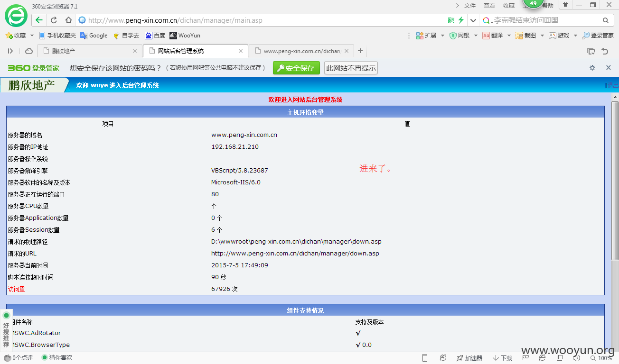Open the 查看 menu

click(489, 6)
